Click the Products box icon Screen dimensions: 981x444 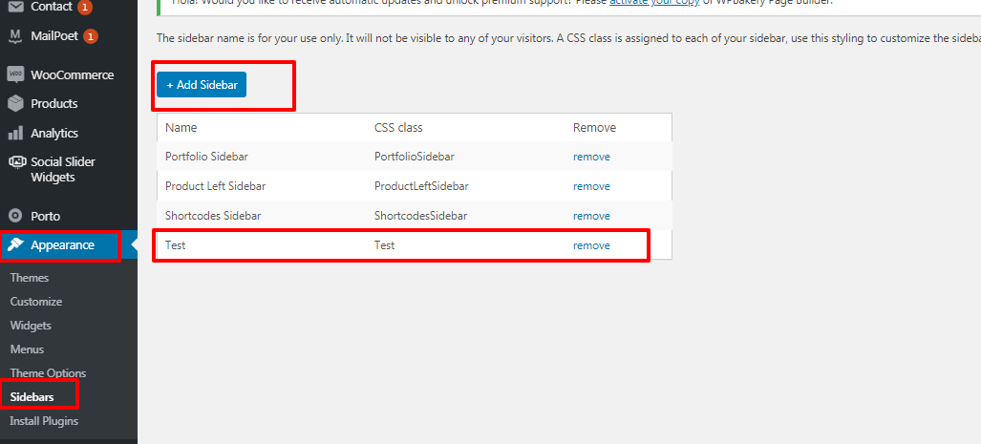[x=15, y=104]
